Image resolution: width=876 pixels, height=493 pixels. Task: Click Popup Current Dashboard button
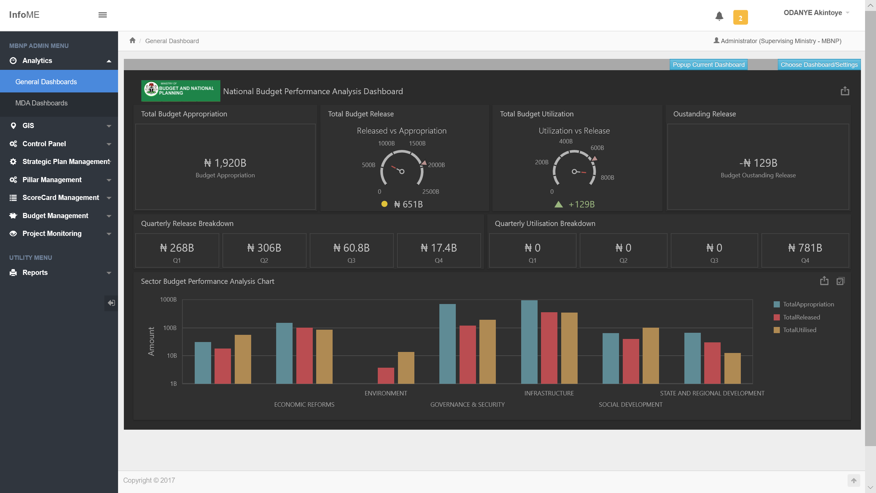click(x=709, y=65)
